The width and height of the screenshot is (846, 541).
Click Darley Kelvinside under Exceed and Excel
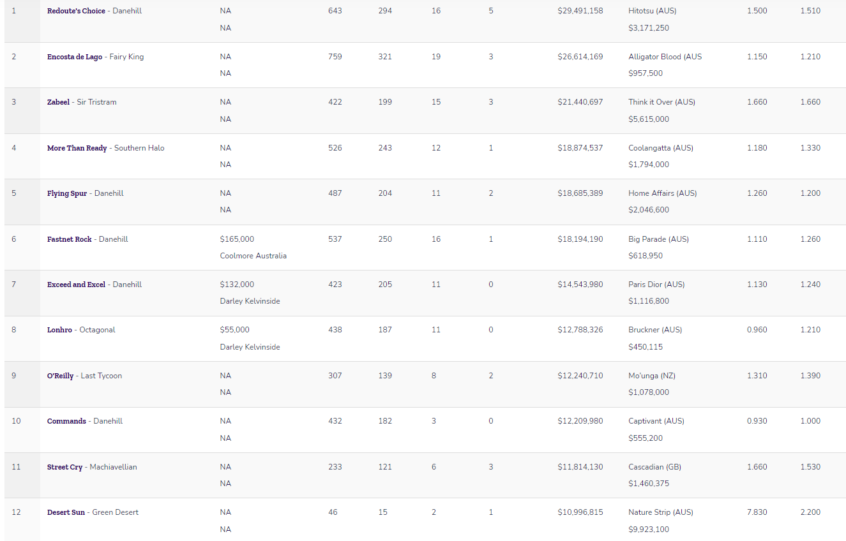[x=250, y=301]
